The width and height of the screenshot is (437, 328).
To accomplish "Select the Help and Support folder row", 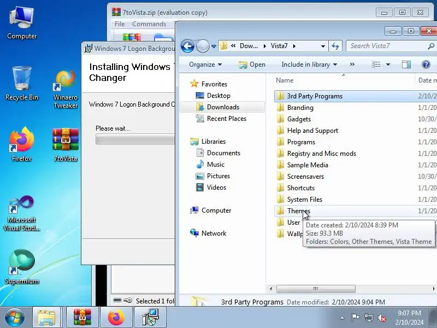I will pos(356,130).
